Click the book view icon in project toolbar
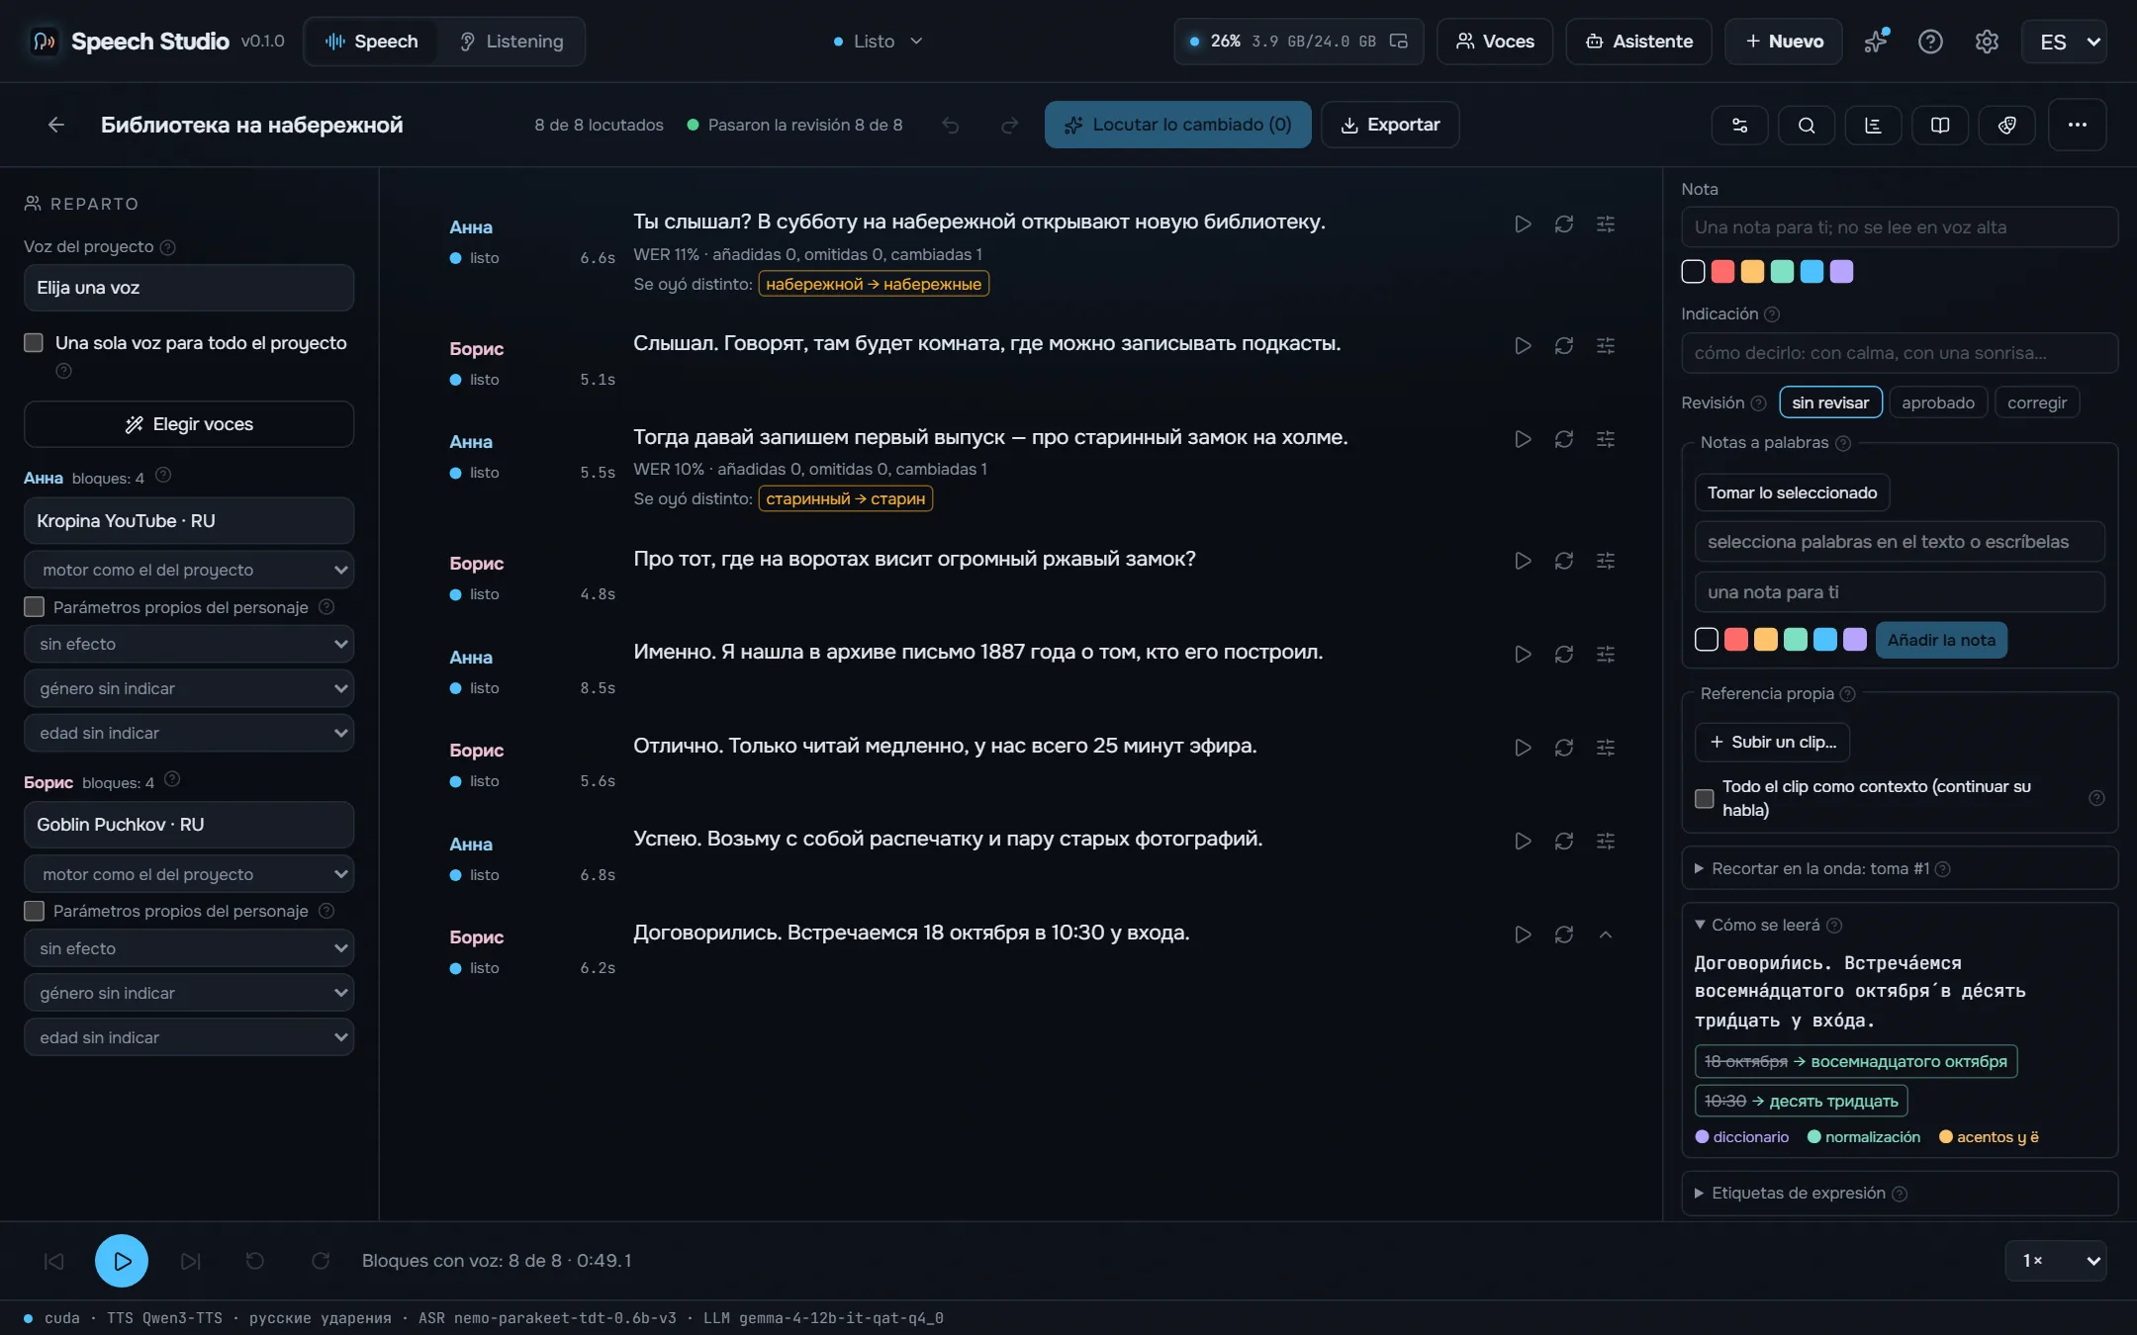The height and width of the screenshot is (1335, 2137). (x=1940, y=125)
